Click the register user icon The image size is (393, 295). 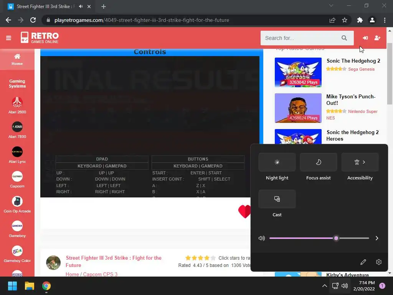tap(377, 38)
